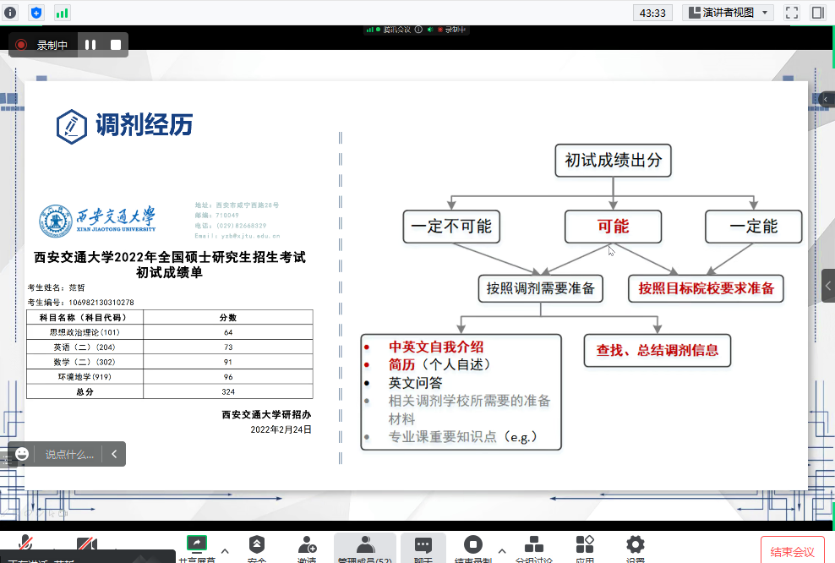Click the blue security shield icon
The image size is (835, 563).
36,13
